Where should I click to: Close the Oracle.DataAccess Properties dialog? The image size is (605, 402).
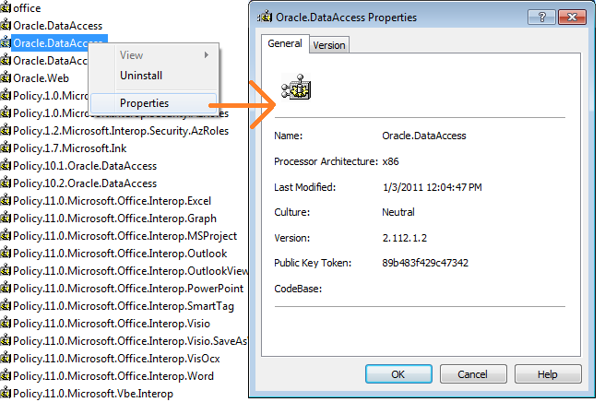pyautogui.click(x=572, y=17)
